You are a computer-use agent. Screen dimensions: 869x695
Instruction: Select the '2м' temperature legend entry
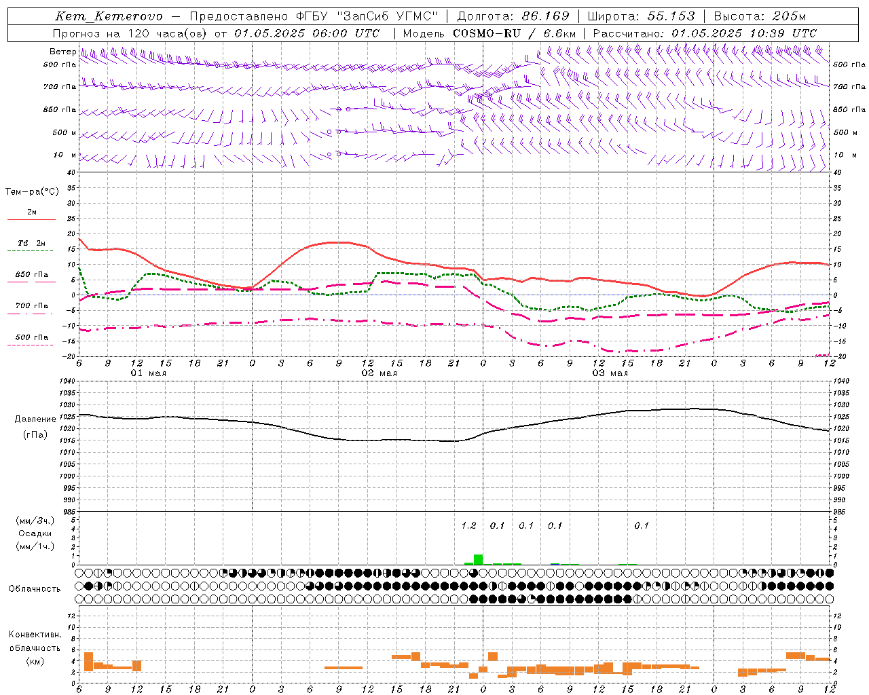[x=32, y=212]
